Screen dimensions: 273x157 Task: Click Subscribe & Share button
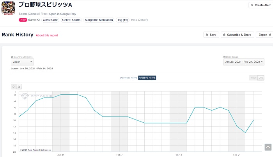coord(237,35)
